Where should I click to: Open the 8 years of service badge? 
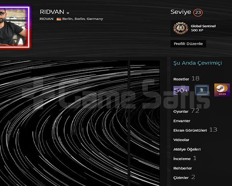[202, 90]
